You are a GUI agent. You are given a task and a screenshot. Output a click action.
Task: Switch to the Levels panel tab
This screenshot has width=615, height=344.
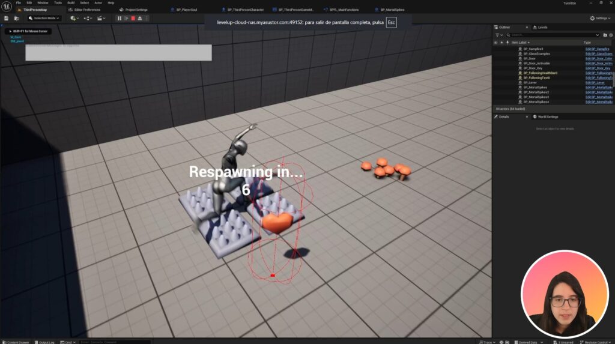coord(540,28)
